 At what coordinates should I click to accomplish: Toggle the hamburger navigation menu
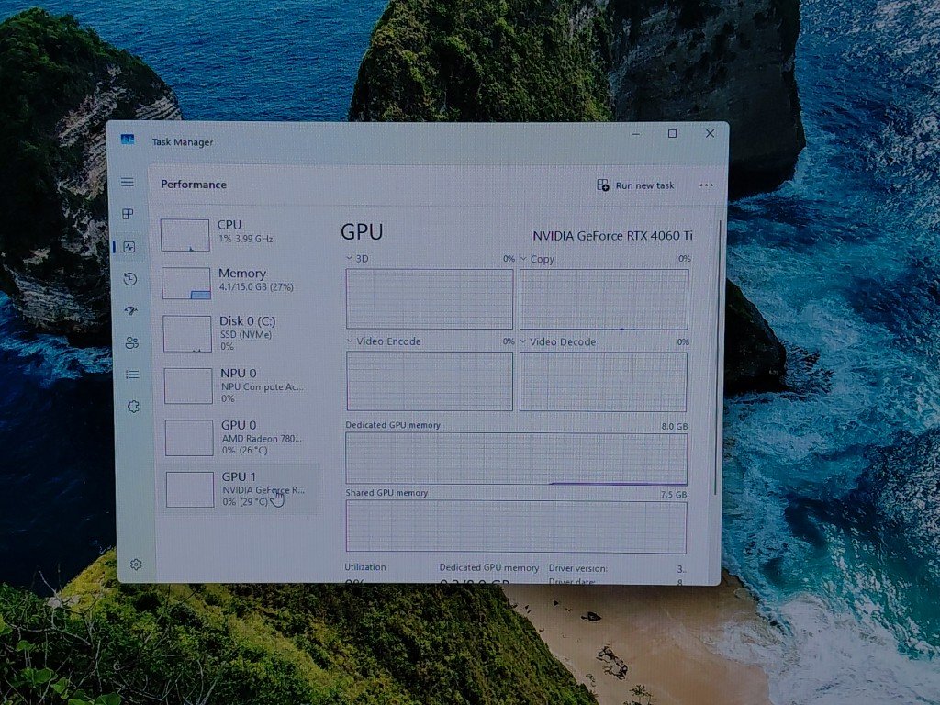pos(128,183)
